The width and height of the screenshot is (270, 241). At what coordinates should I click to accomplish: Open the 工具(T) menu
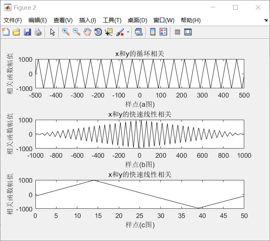coord(112,20)
